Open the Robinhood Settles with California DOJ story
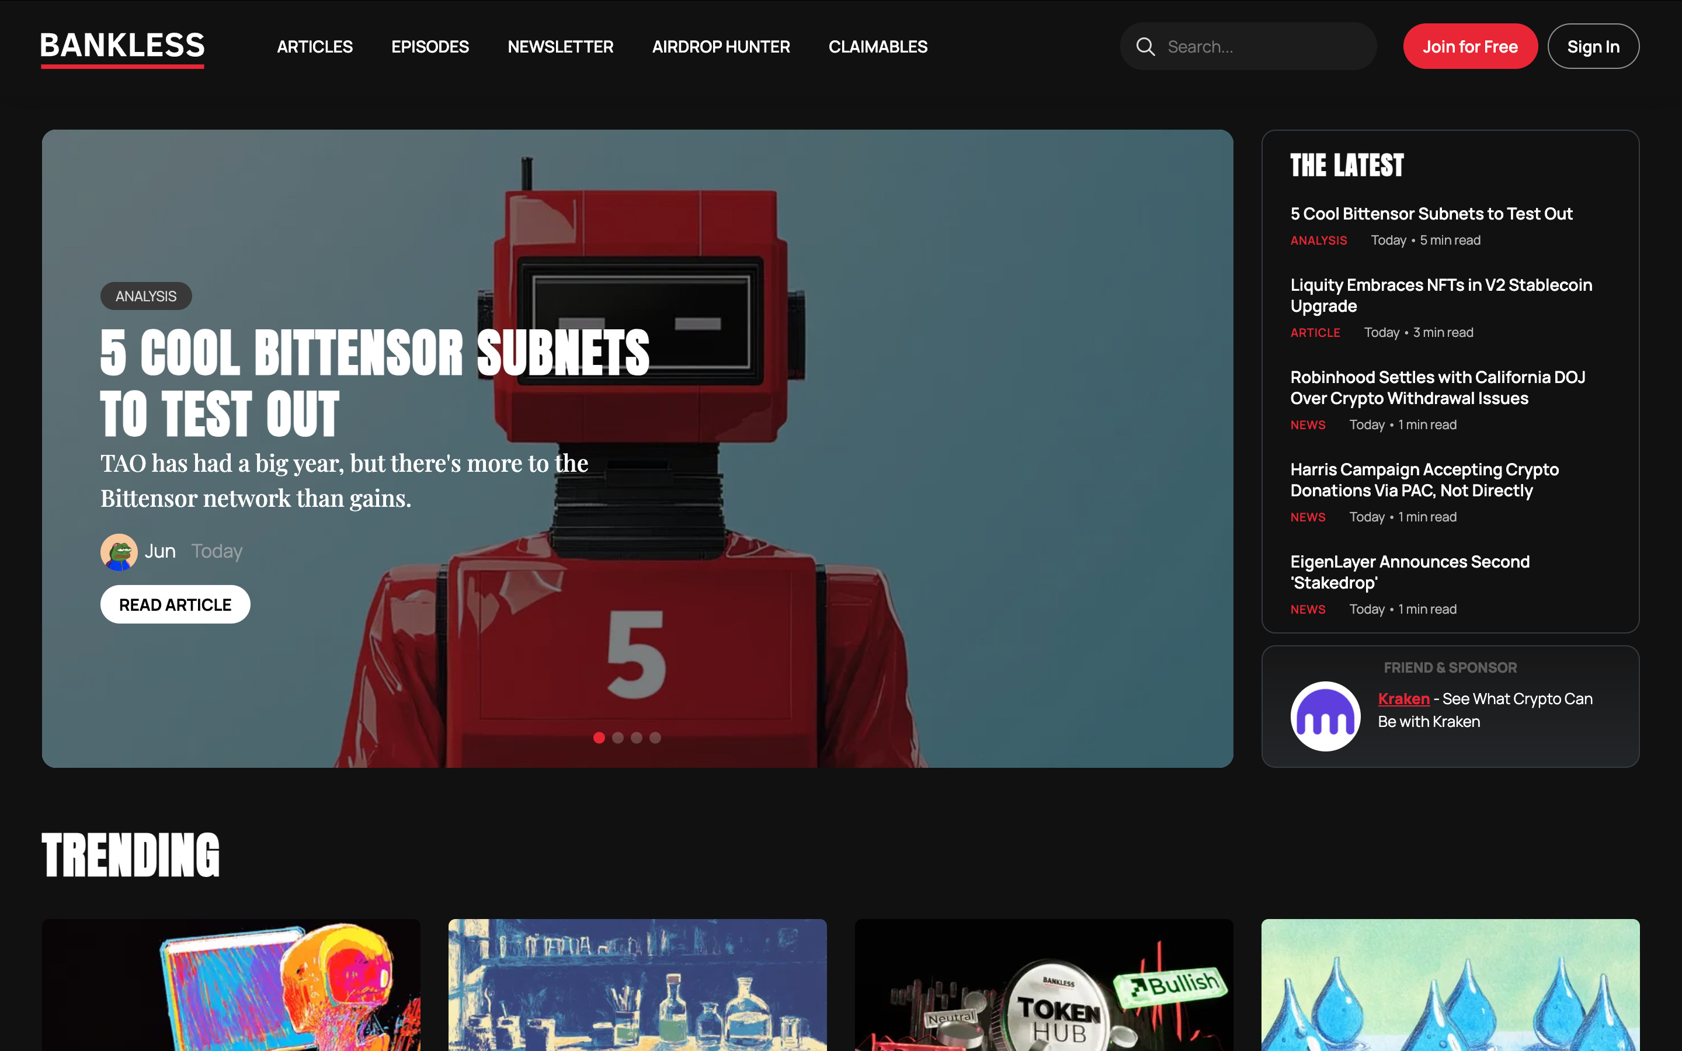 1437,388
